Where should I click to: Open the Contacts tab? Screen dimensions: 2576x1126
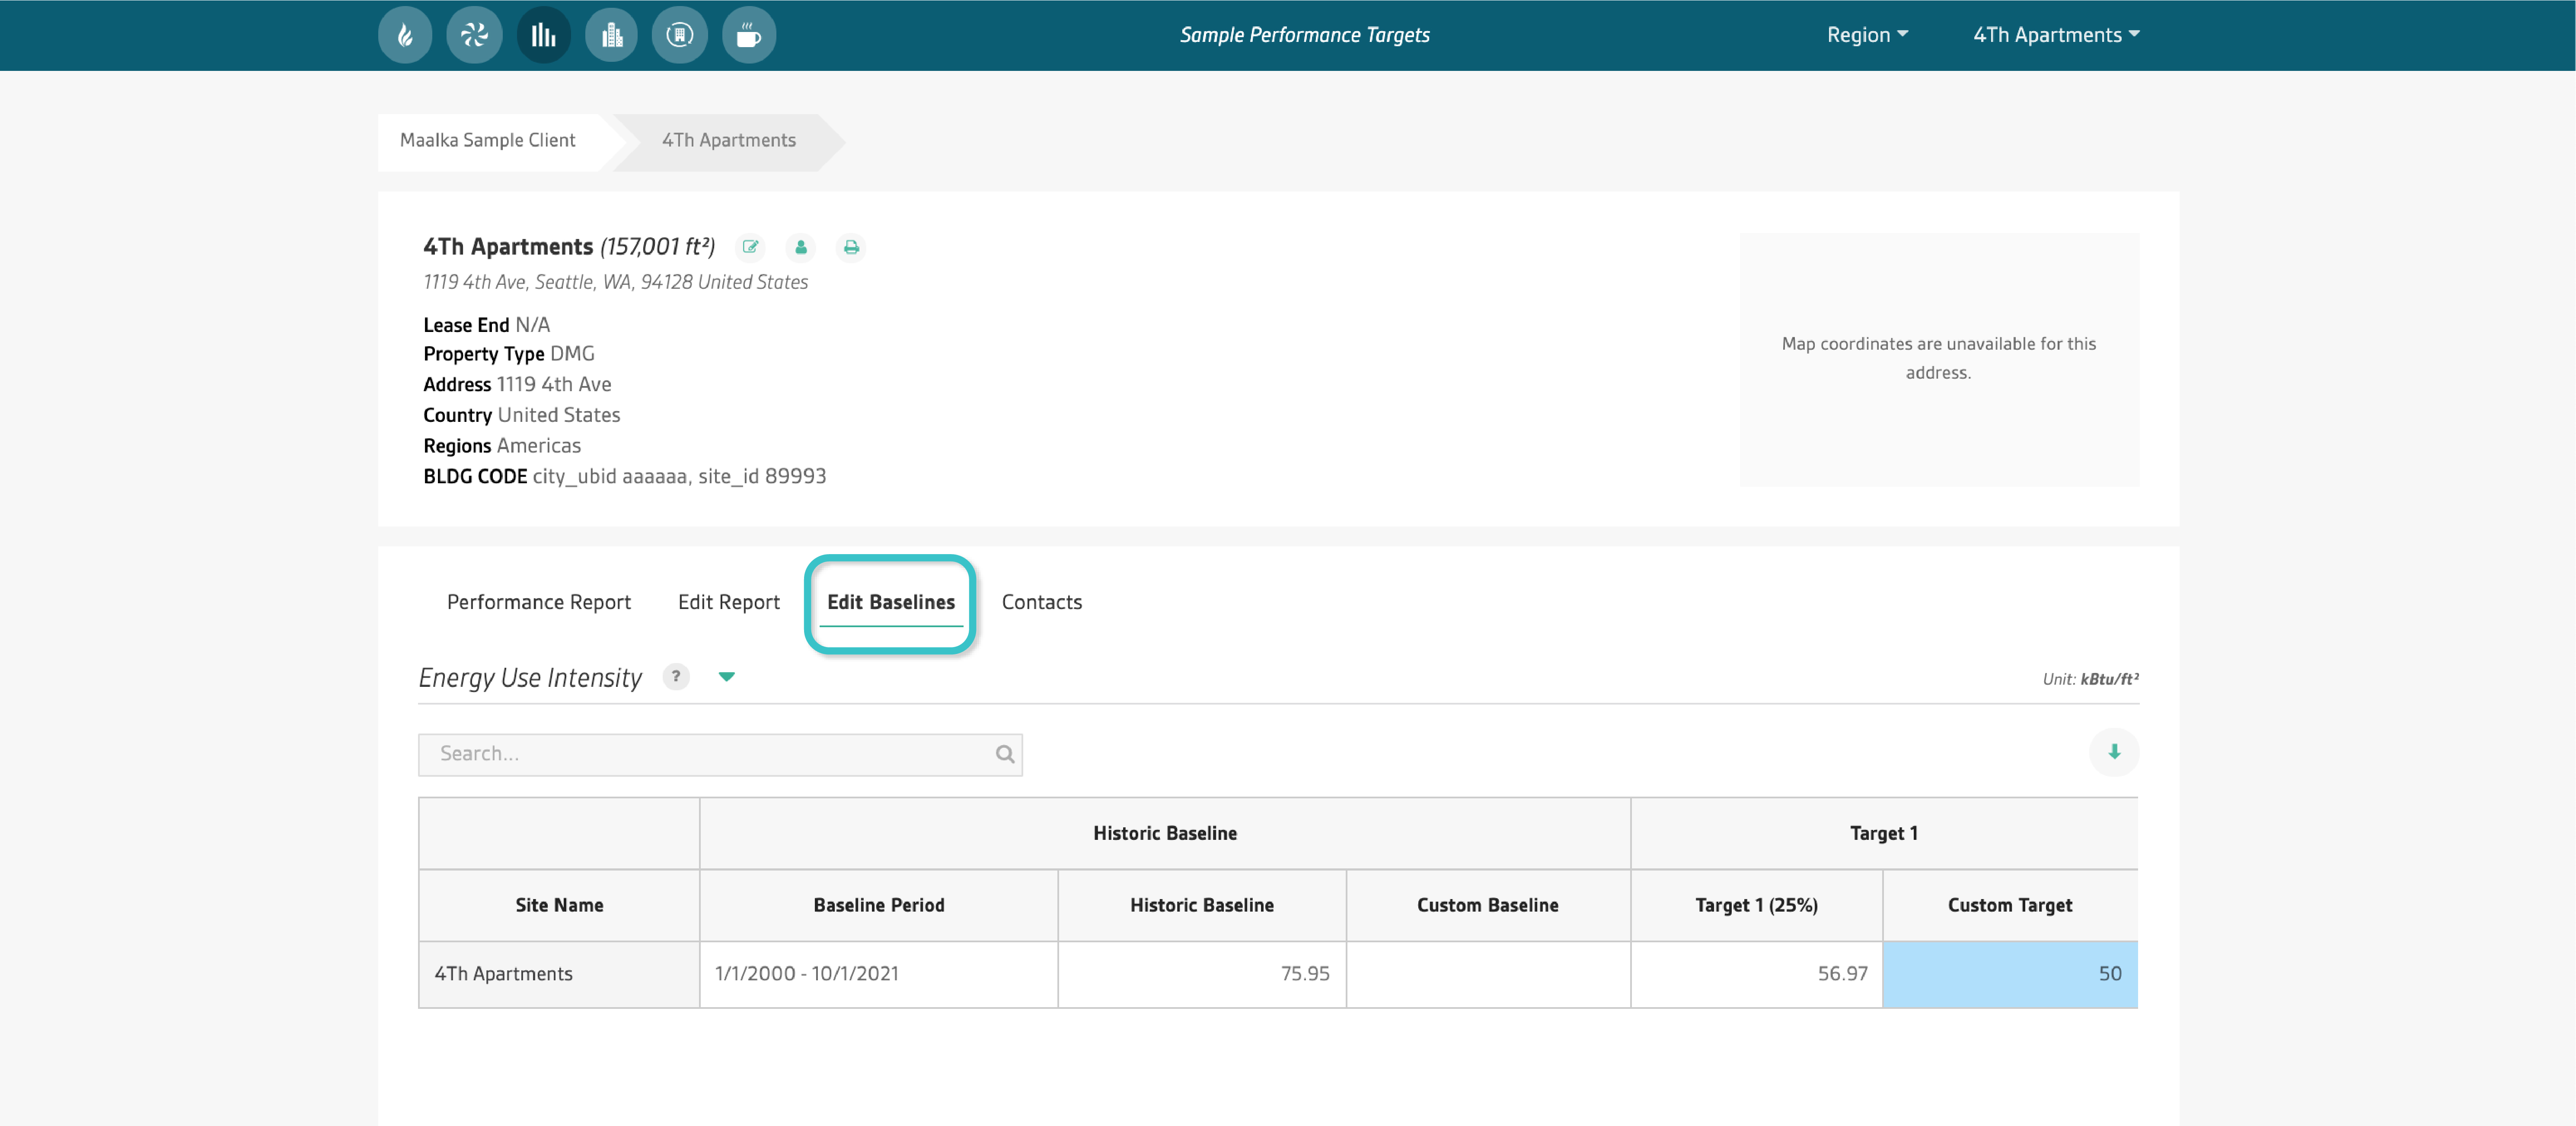click(1042, 602)
